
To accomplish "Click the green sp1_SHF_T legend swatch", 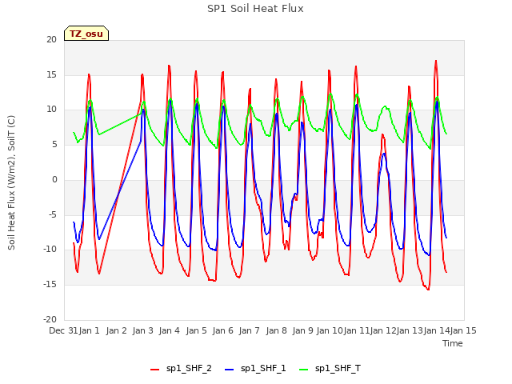I will click(304, 370).
